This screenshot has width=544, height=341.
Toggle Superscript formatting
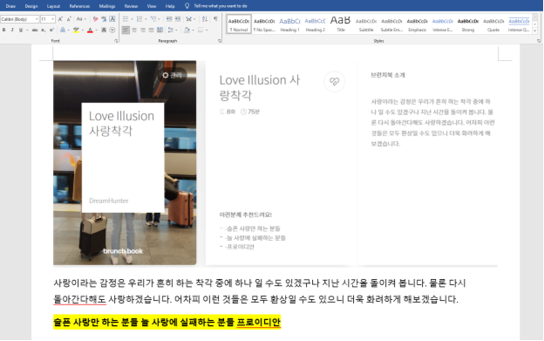[51, 31]
